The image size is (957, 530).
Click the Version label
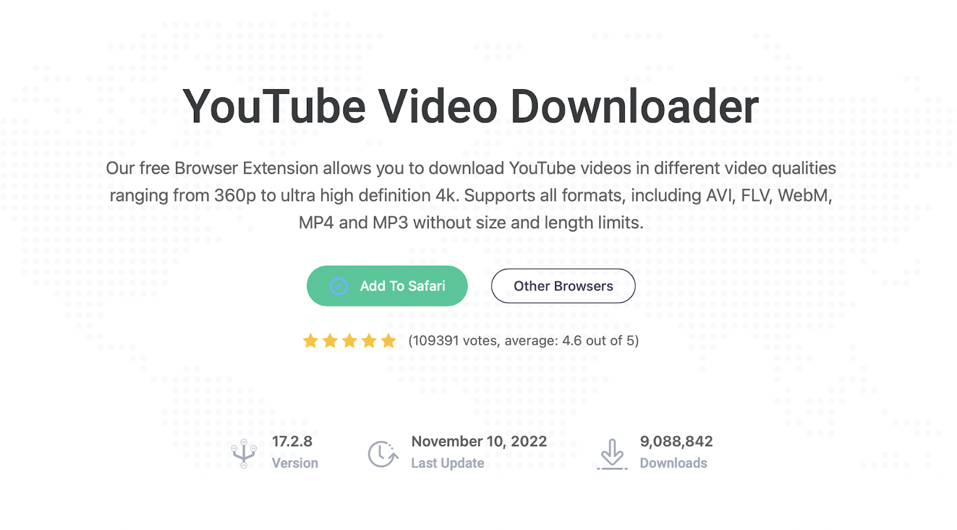click(x=295, y=463)
